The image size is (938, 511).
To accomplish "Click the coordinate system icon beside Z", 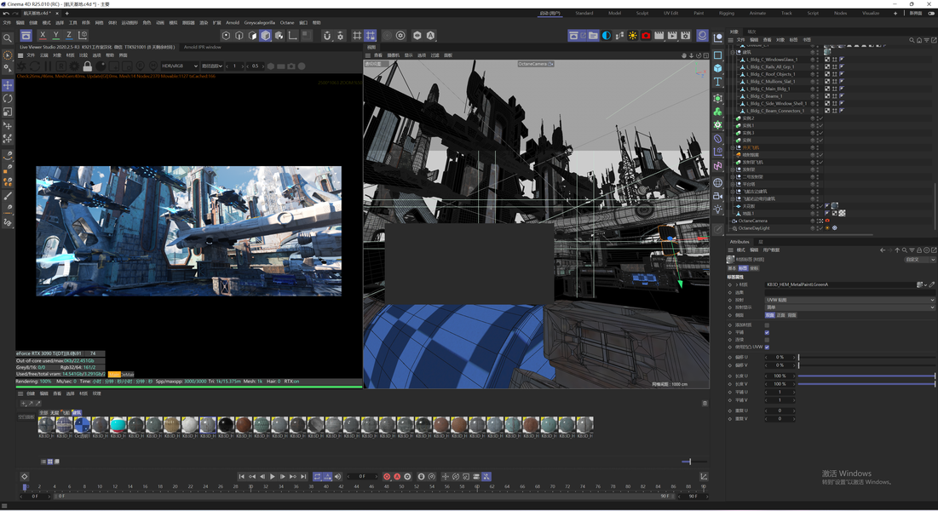I will tap(83, 35).
